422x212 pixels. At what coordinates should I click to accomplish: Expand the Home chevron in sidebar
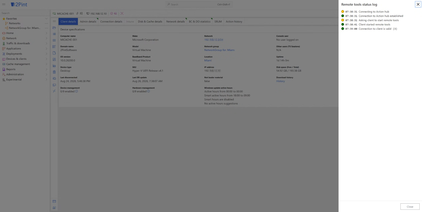click(x=46, y=33)
